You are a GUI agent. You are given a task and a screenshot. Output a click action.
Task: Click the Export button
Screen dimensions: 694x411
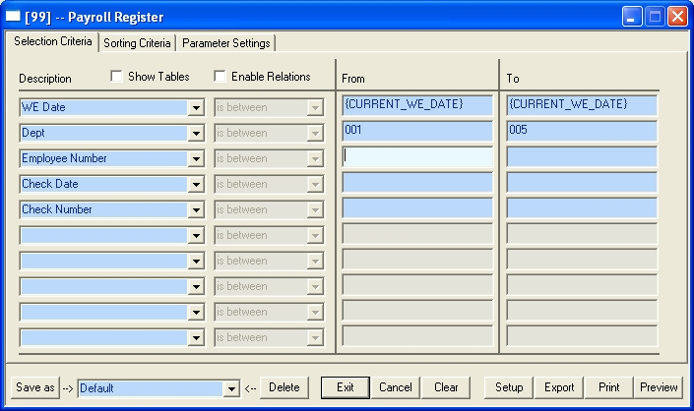click(x=559, y=387)
